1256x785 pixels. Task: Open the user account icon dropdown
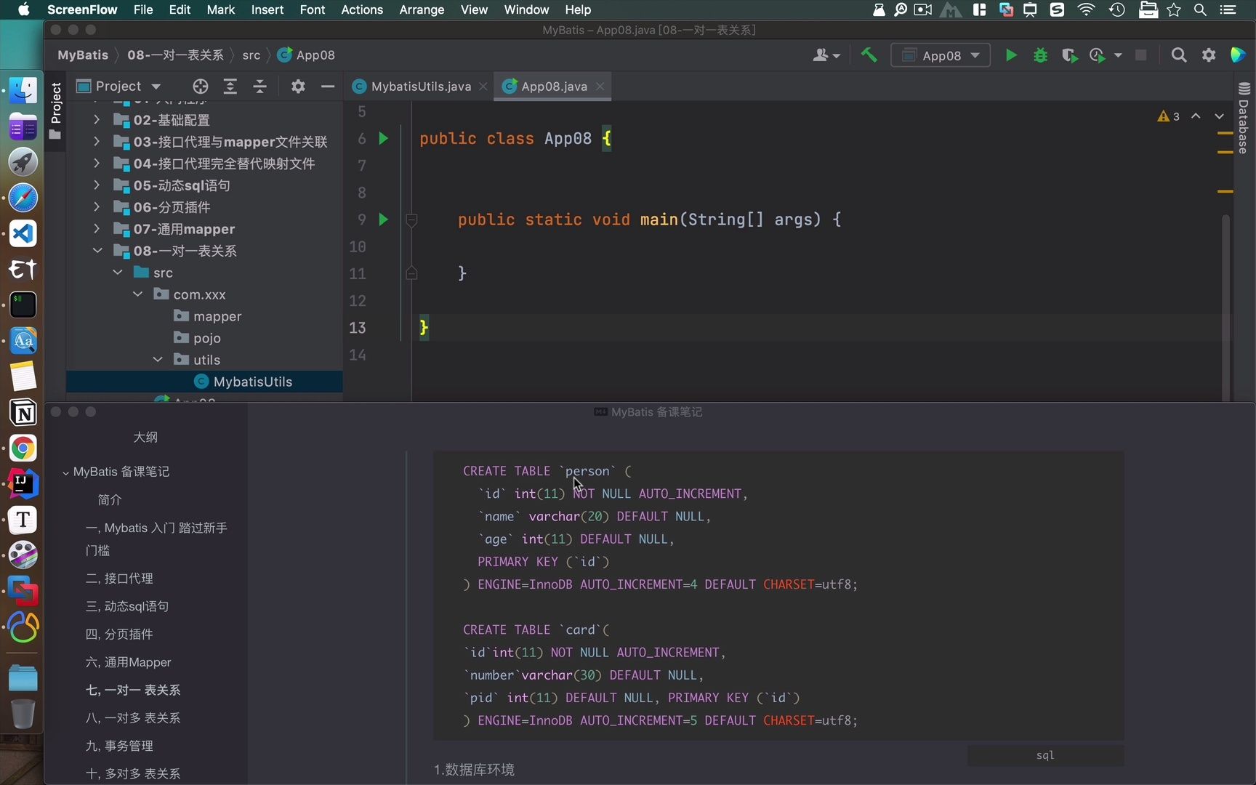[x=826, y=55]
